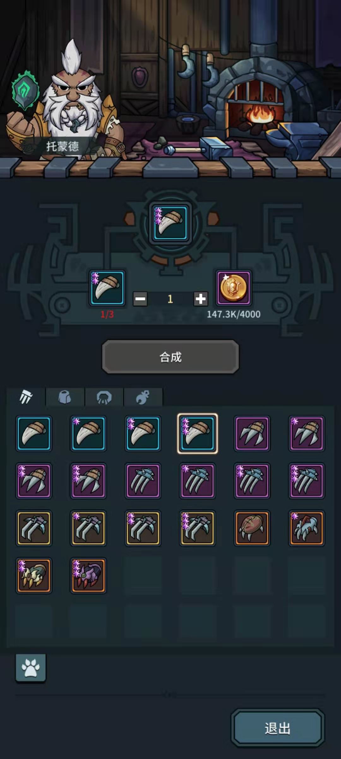Image resolution: width=341 pixels, height=759 pixels.
Task: Pick the golden beast claw in the last row
Action: click(34, 575)
